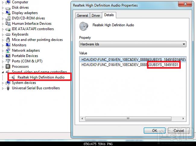Confirm with the OK button
The image size is (196, 146).
(154, 131)
